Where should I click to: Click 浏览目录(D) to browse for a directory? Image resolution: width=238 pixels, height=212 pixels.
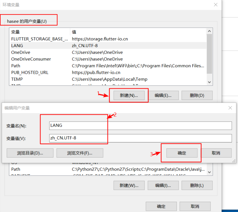pyautogui.click(x=30, y=153)
